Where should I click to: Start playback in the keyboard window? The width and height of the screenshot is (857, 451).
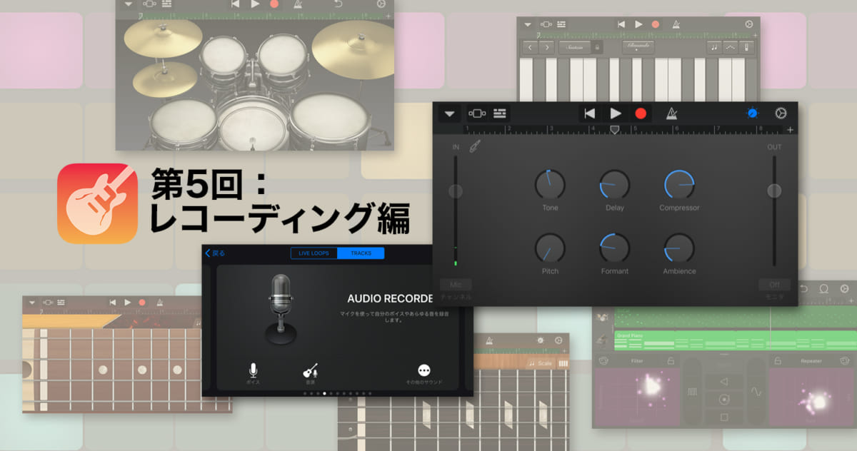(x=638, y=24)
